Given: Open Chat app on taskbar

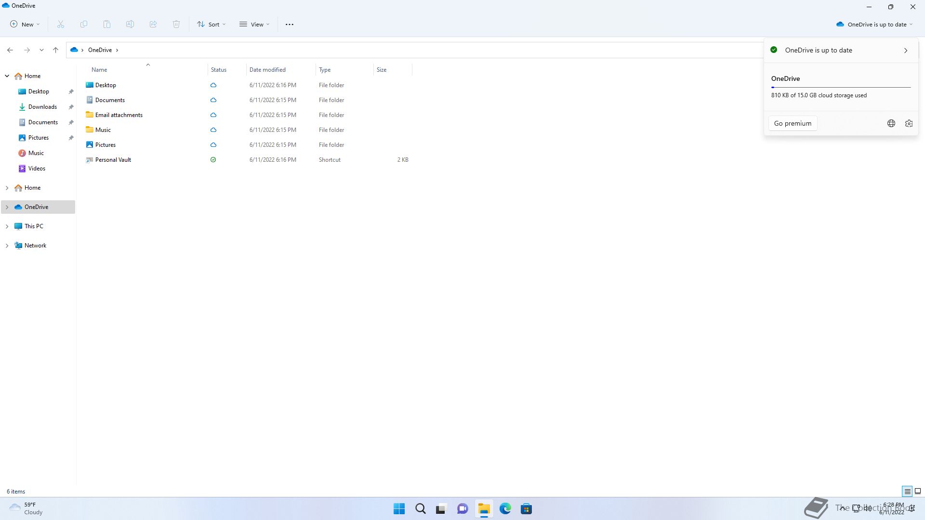Looking at the screenshot, I should (x=462, y=509).
